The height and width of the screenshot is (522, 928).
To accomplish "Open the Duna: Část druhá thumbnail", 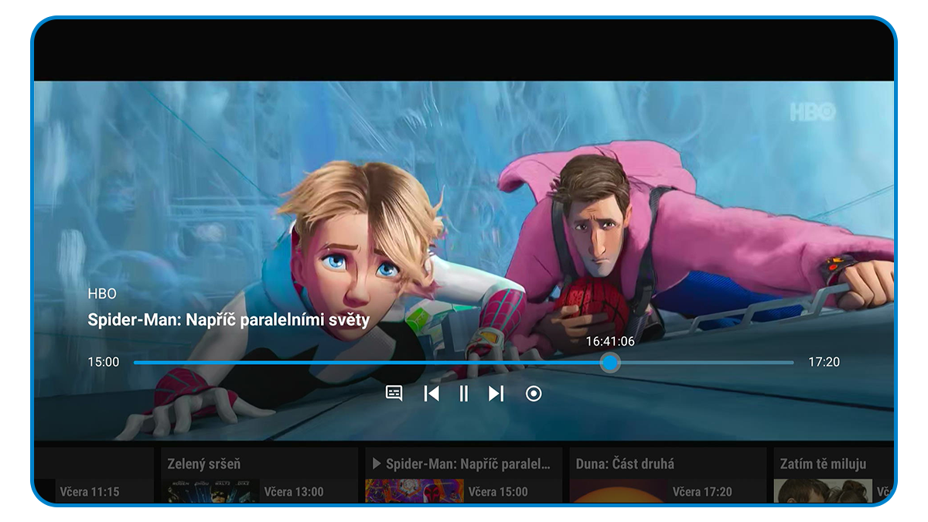I will coord(619,491).
